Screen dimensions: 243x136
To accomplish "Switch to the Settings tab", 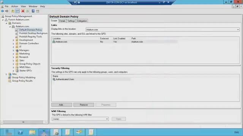I will click(x=71, y=21).
